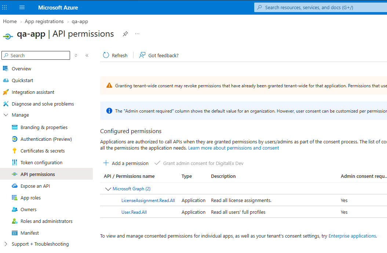
Task: Click the Search resources, services, and docs box
Action: 321,7
